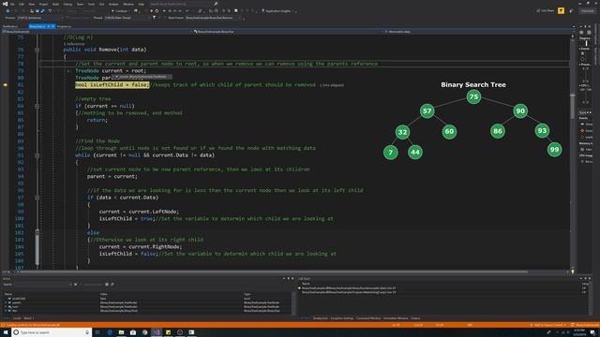Open the Team menu
Image resolution: width=600 pixels, height=337 pixels.
pyautogui.click(x=80, y=4)
